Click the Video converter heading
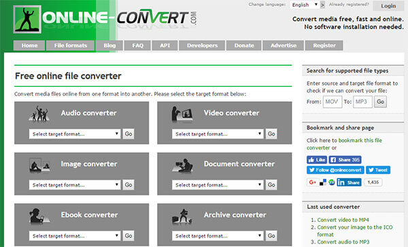The height and width of the screenshot is (247, 408). (x=232, y=113)
